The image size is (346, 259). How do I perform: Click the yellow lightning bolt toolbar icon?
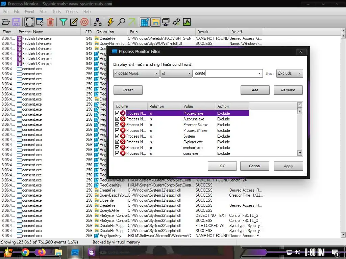pos(110,22)
